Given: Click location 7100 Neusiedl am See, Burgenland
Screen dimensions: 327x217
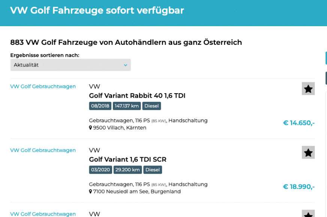Looking at the screenshot, I should (x=137, y=192).
